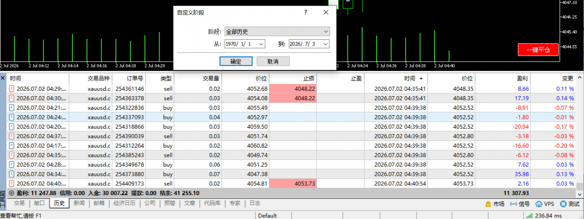Switch to the 公司 tab
Screen dimensions: 584x219
pos(150,203)
